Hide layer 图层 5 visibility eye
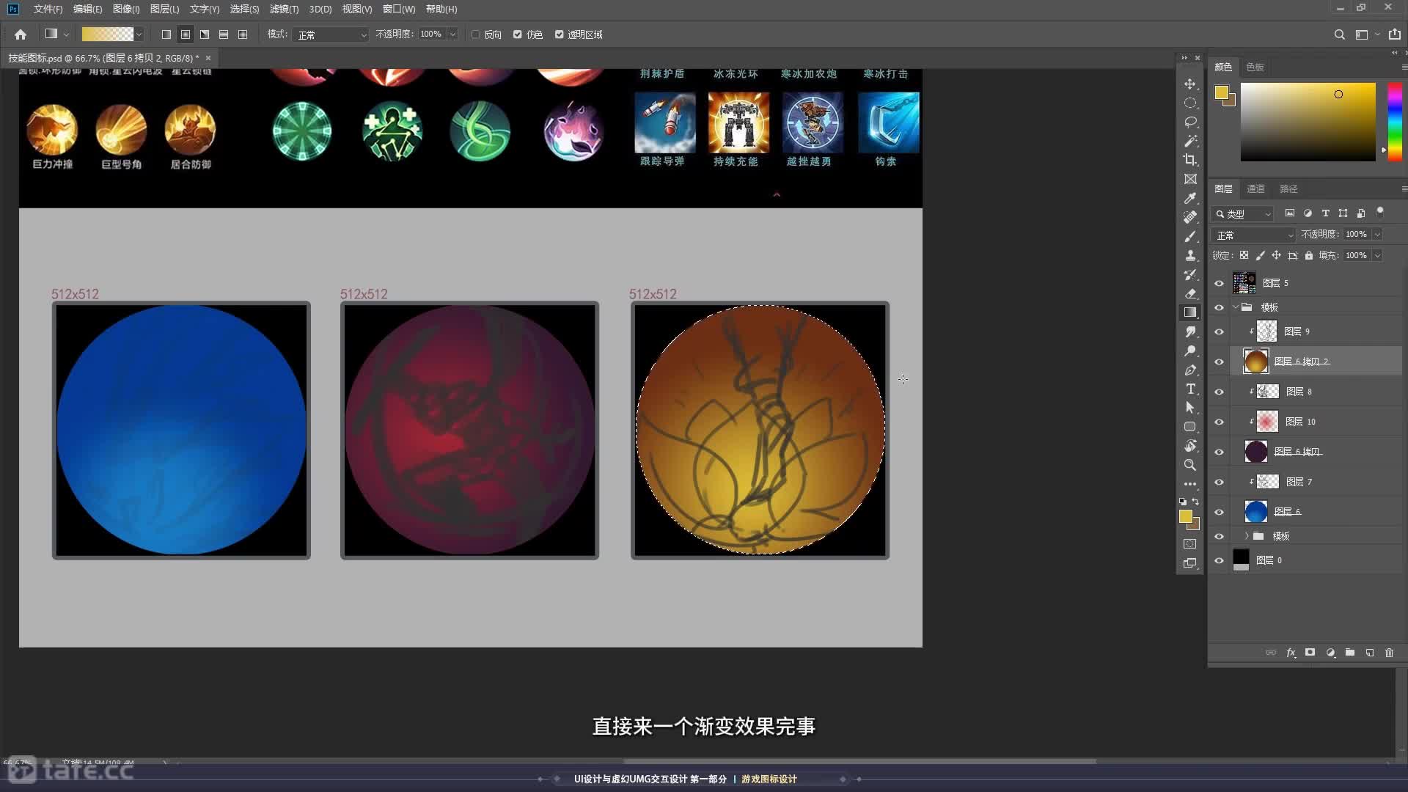This screenshot has width=1408, height=792. tap(1219, 283)
